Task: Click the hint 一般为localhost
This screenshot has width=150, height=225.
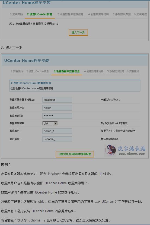Action: point(110,100)
